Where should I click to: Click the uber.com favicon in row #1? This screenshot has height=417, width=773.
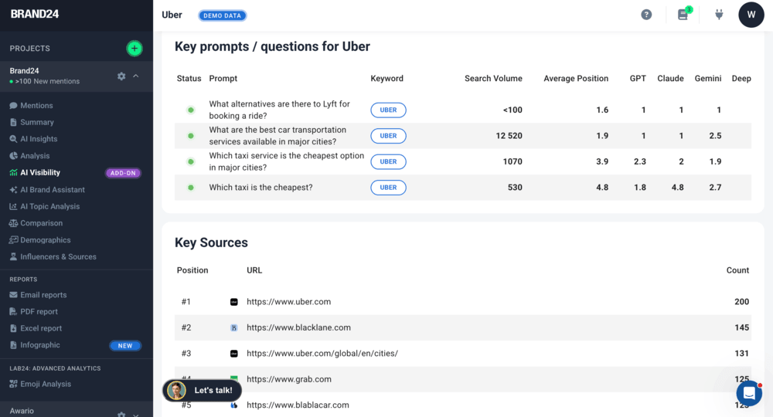234,302
